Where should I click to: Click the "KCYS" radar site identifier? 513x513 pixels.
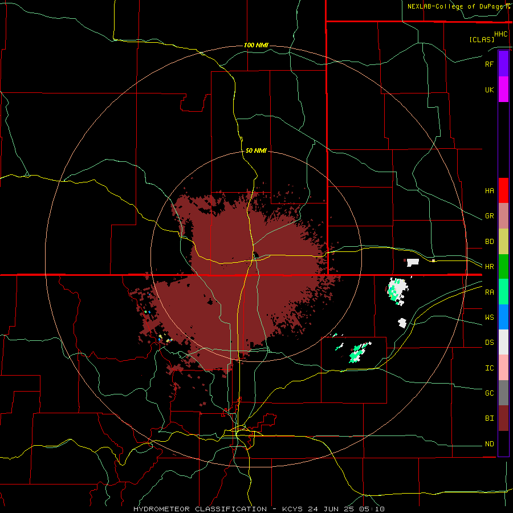click(x=292, y=509)
